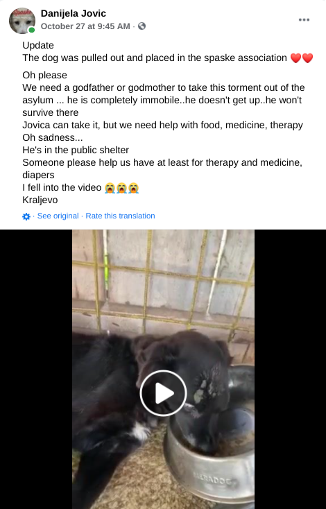Click the globe public audience icon
This screenshot has width=326, height=509.
(142, 26)
